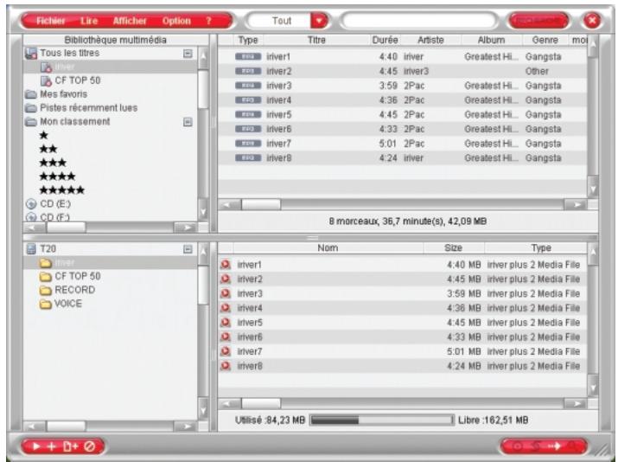Viewport: 618px width, 462px height.
Task: Open the Fichier menu
Action: point(50,21)
